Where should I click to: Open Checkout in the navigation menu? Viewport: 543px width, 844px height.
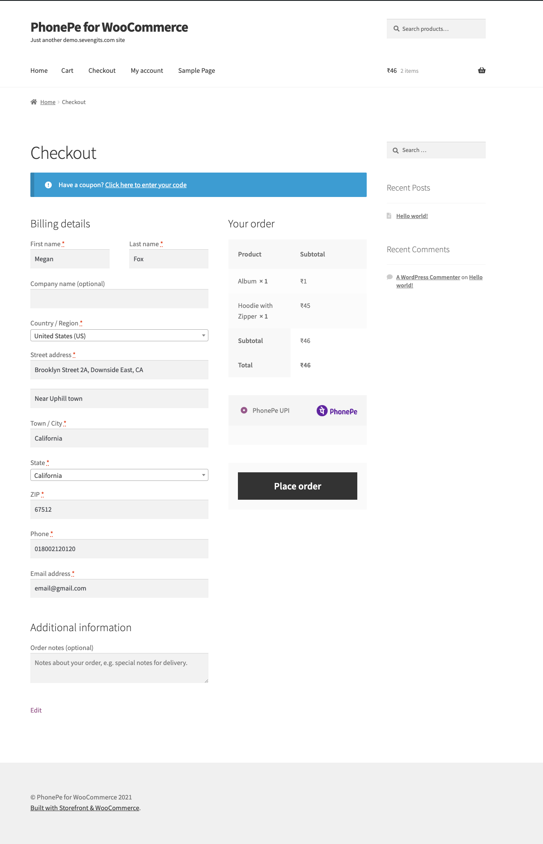[x=102, y=71]
